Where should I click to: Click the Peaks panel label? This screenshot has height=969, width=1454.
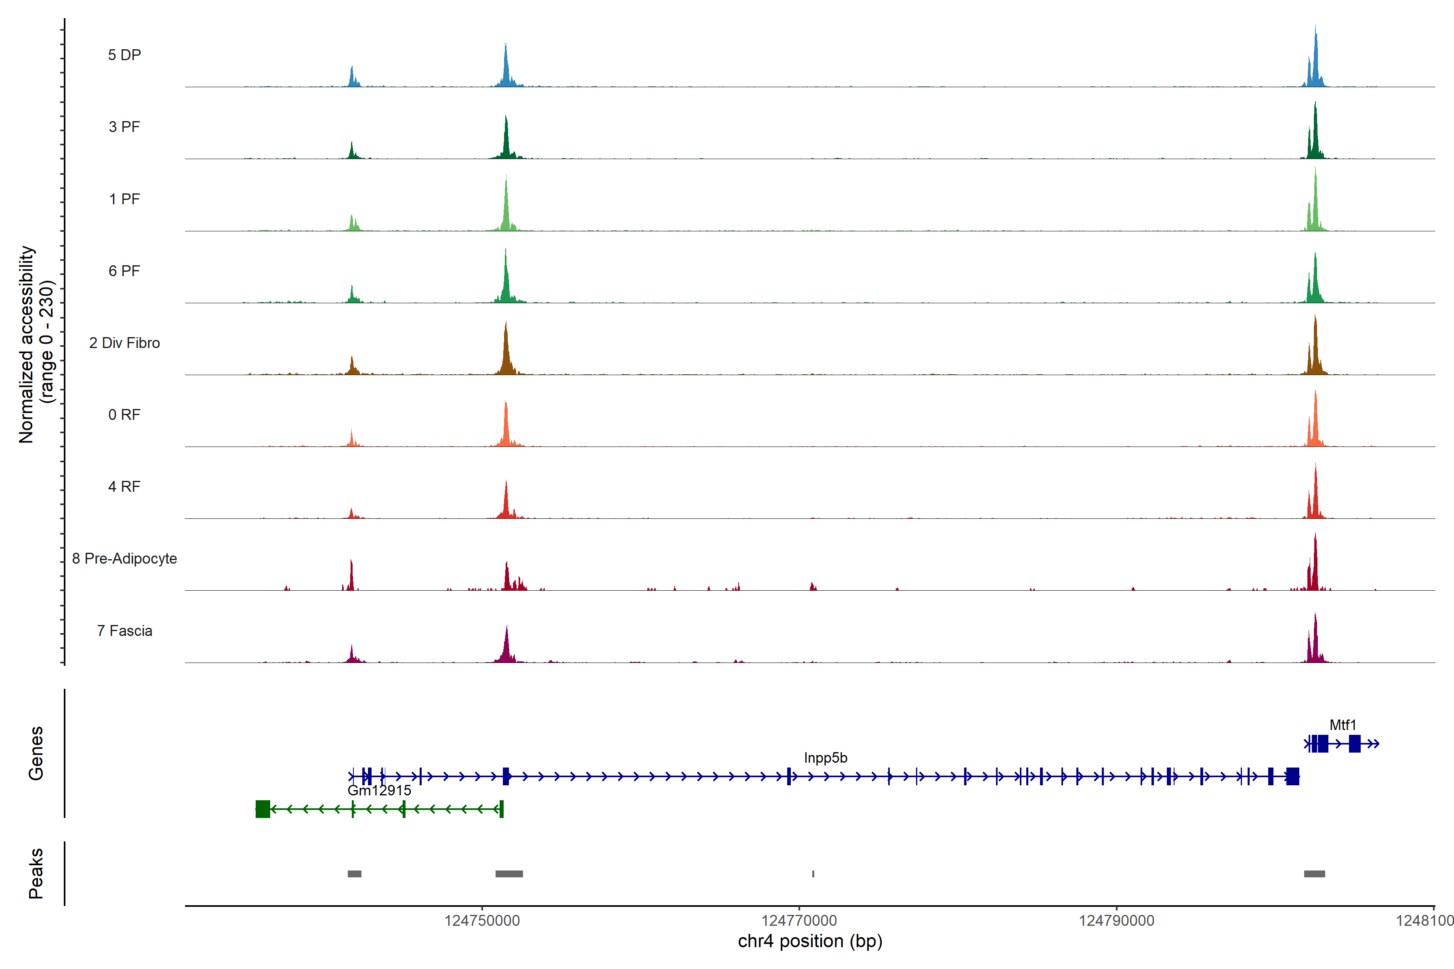click(x=36, y=873)
